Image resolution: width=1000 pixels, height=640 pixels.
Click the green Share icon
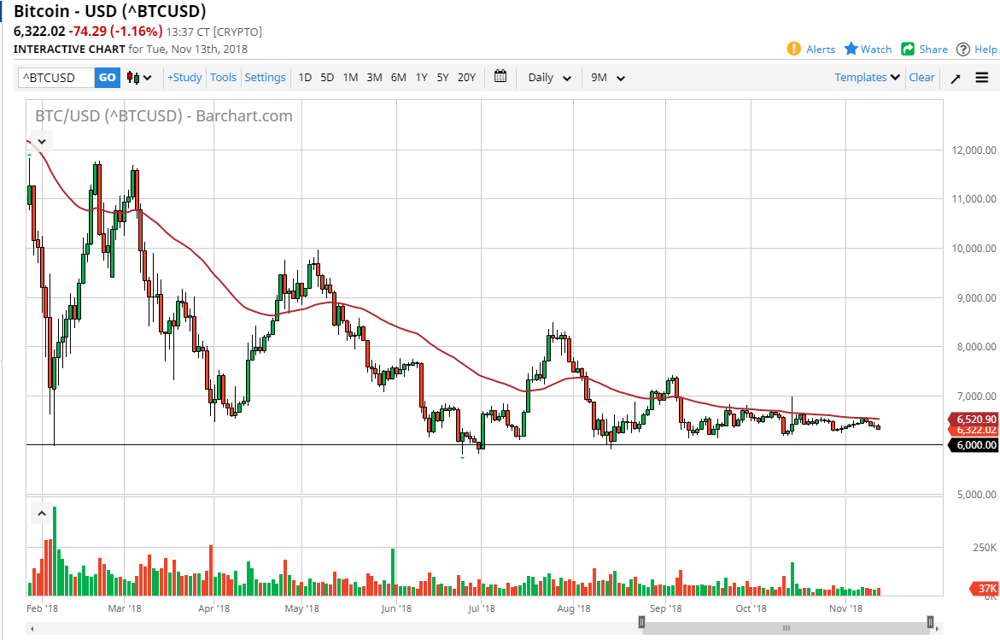point(908,50)
